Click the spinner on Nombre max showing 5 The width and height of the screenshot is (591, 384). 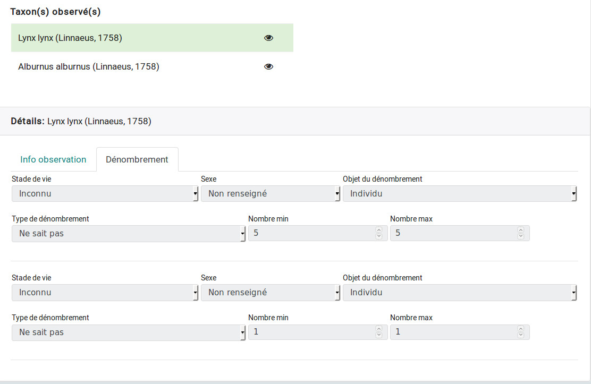(520, 233)
